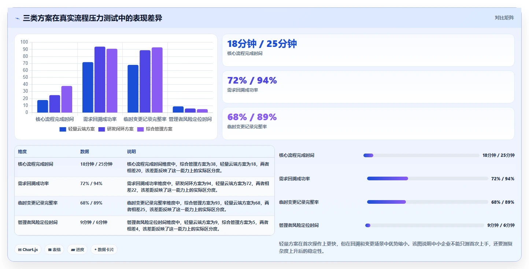Click table value 9分钟 / 6分钟
The image size is (529, 269).
94,222
